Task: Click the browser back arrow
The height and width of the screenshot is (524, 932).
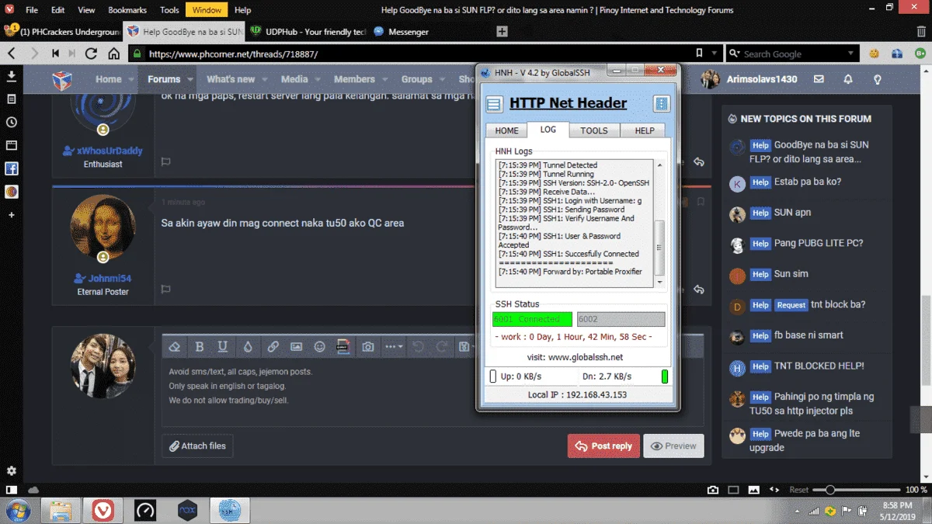Action: point(12,54)
